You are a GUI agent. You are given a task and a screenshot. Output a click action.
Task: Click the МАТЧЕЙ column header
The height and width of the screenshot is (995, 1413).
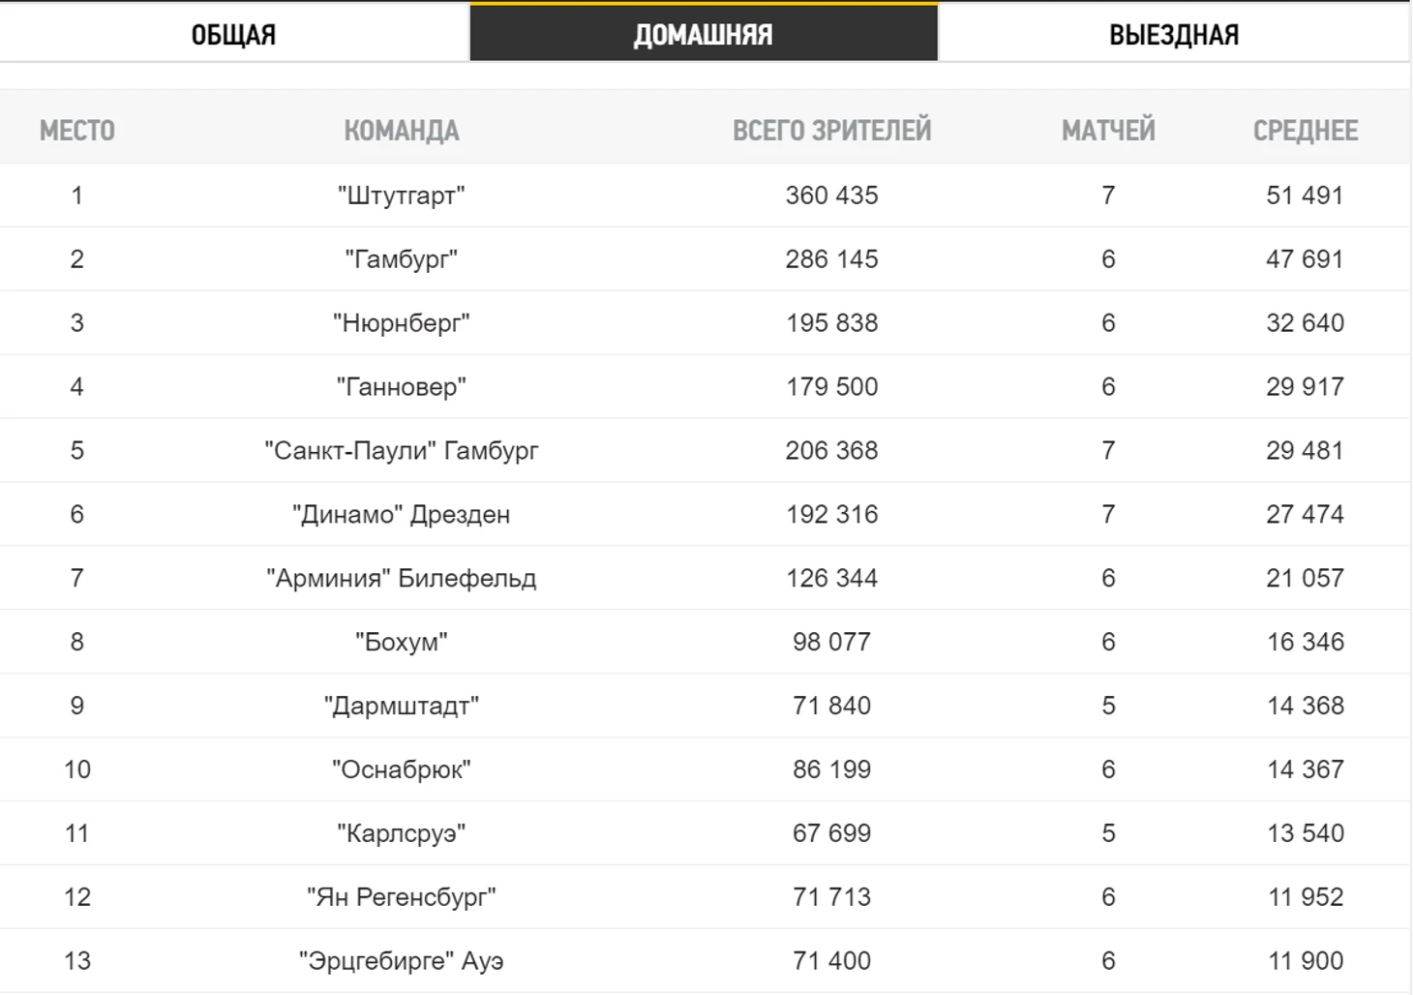pos(1108,131)
